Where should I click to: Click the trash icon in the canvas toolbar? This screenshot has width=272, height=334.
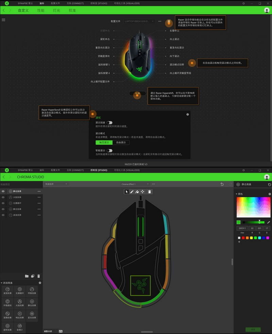tap(150, 192)
